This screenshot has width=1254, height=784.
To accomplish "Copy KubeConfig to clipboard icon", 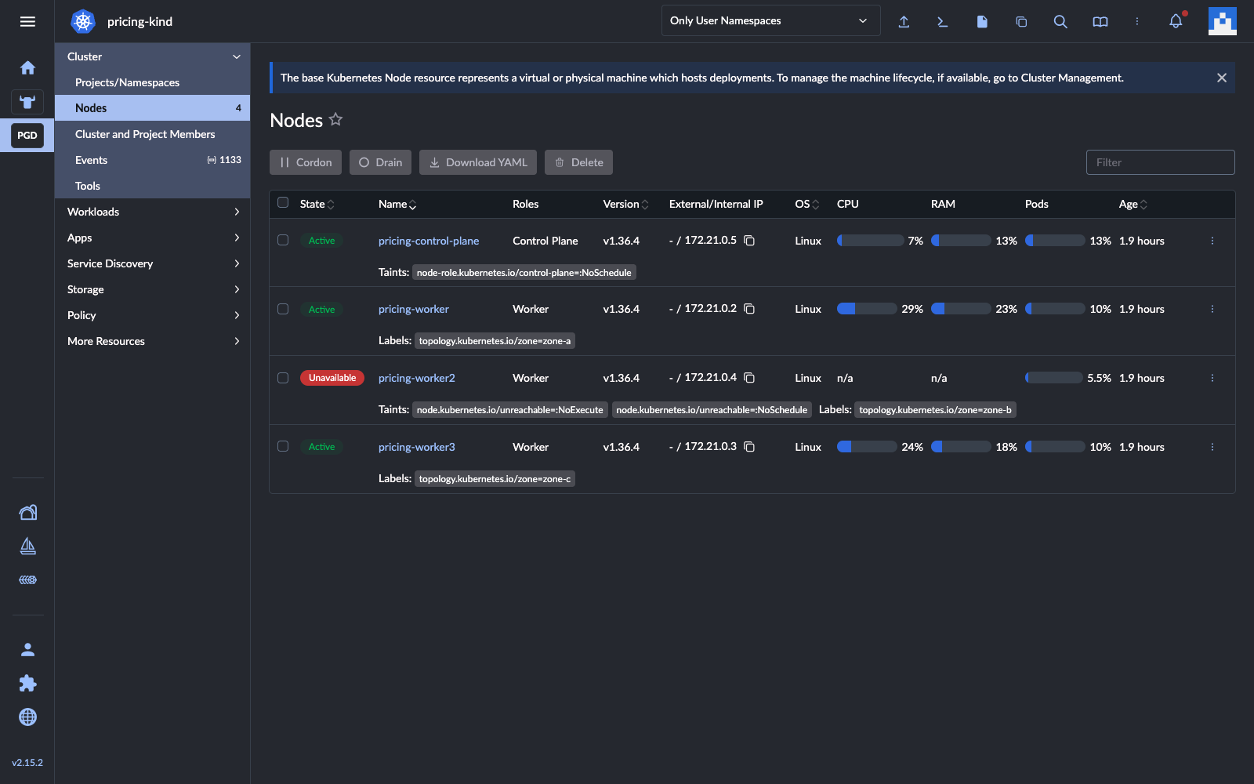I will [x=1021, y=21].
